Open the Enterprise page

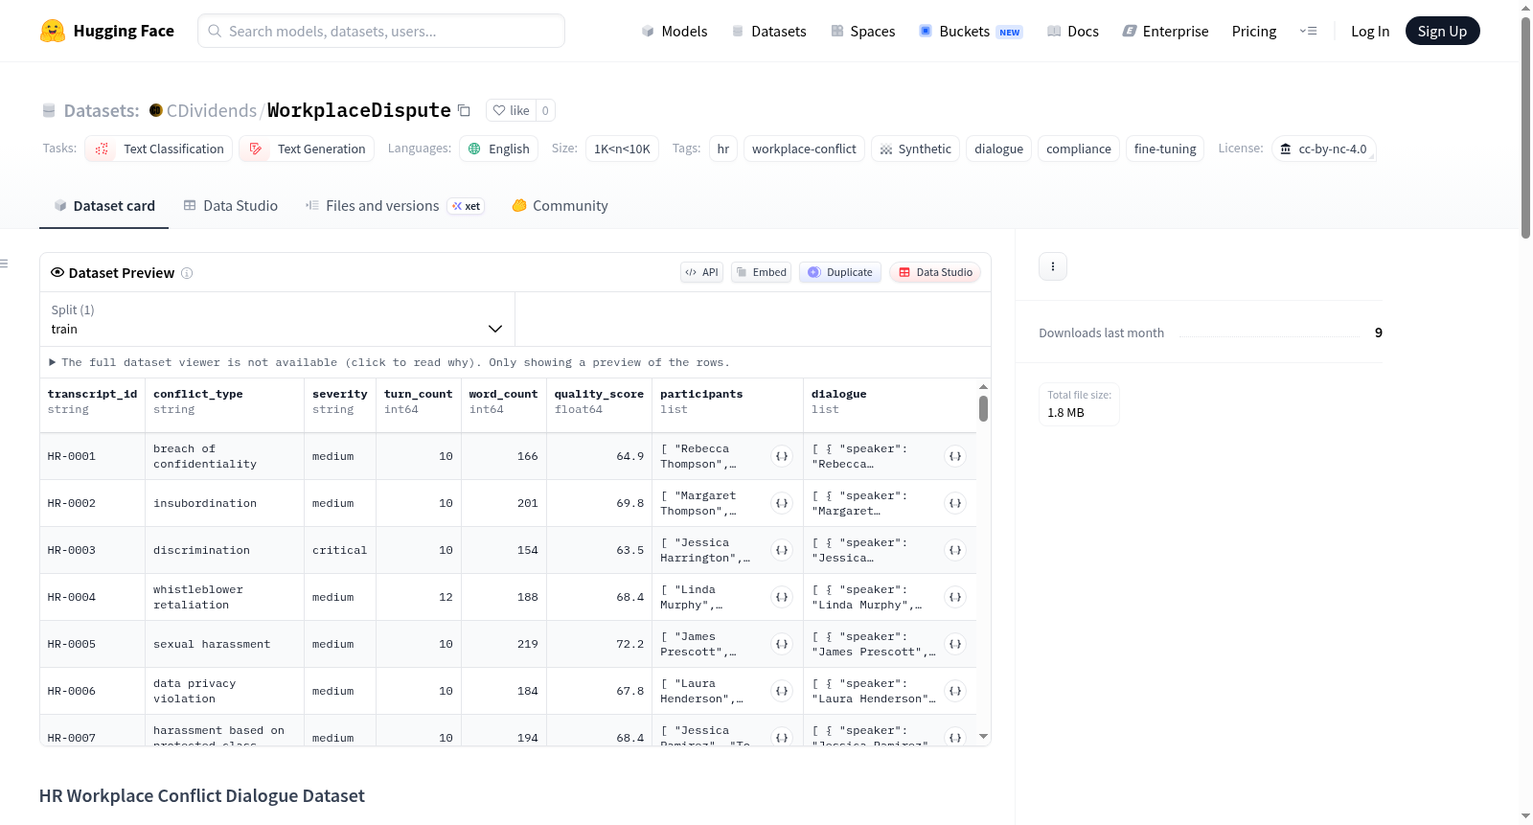(1165, 31)
